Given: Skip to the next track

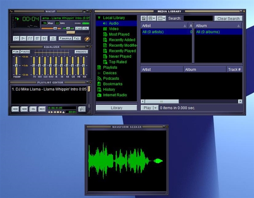Looking at the screenshot, I should pyautogui.click(x=45, y=38).
